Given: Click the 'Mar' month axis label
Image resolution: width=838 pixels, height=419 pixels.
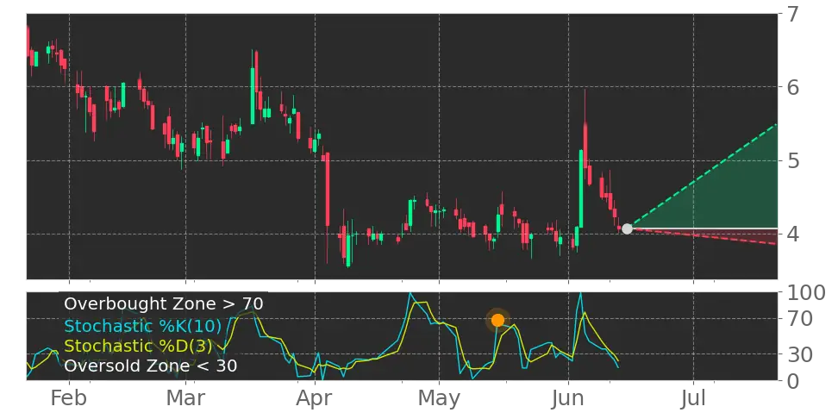Looking at the screenshot, I should [x=185, y=398].
